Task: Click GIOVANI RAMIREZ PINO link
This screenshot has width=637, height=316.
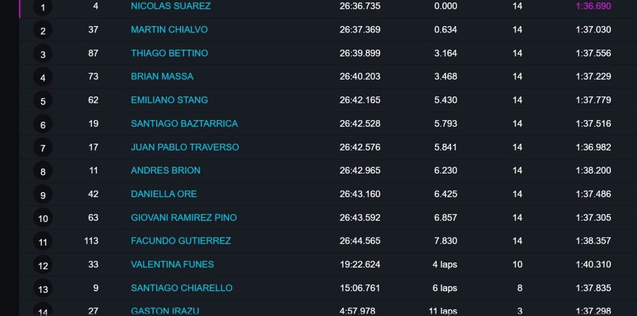Action: pos(184,217)
